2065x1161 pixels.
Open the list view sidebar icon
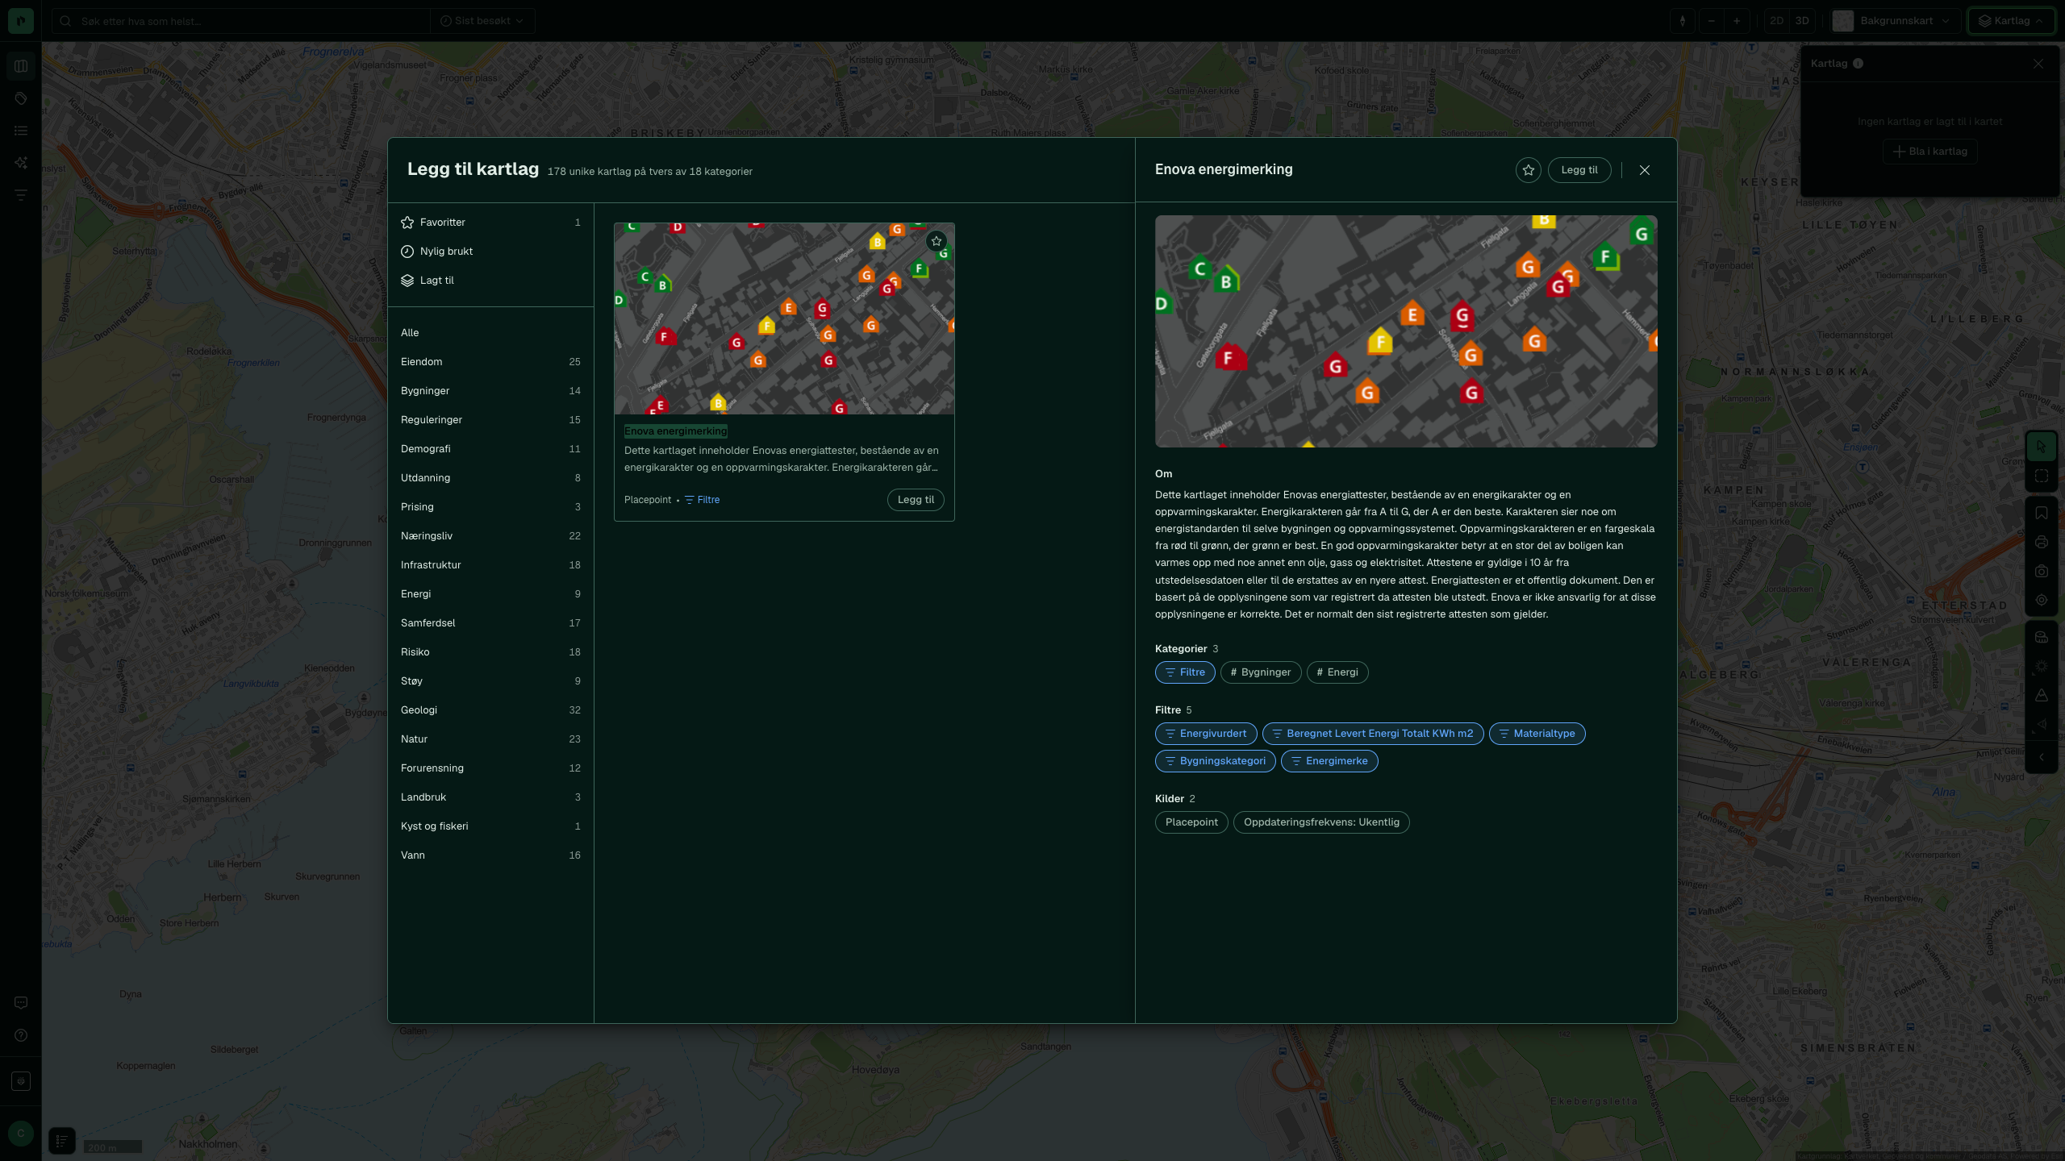[x=21, y=131]
